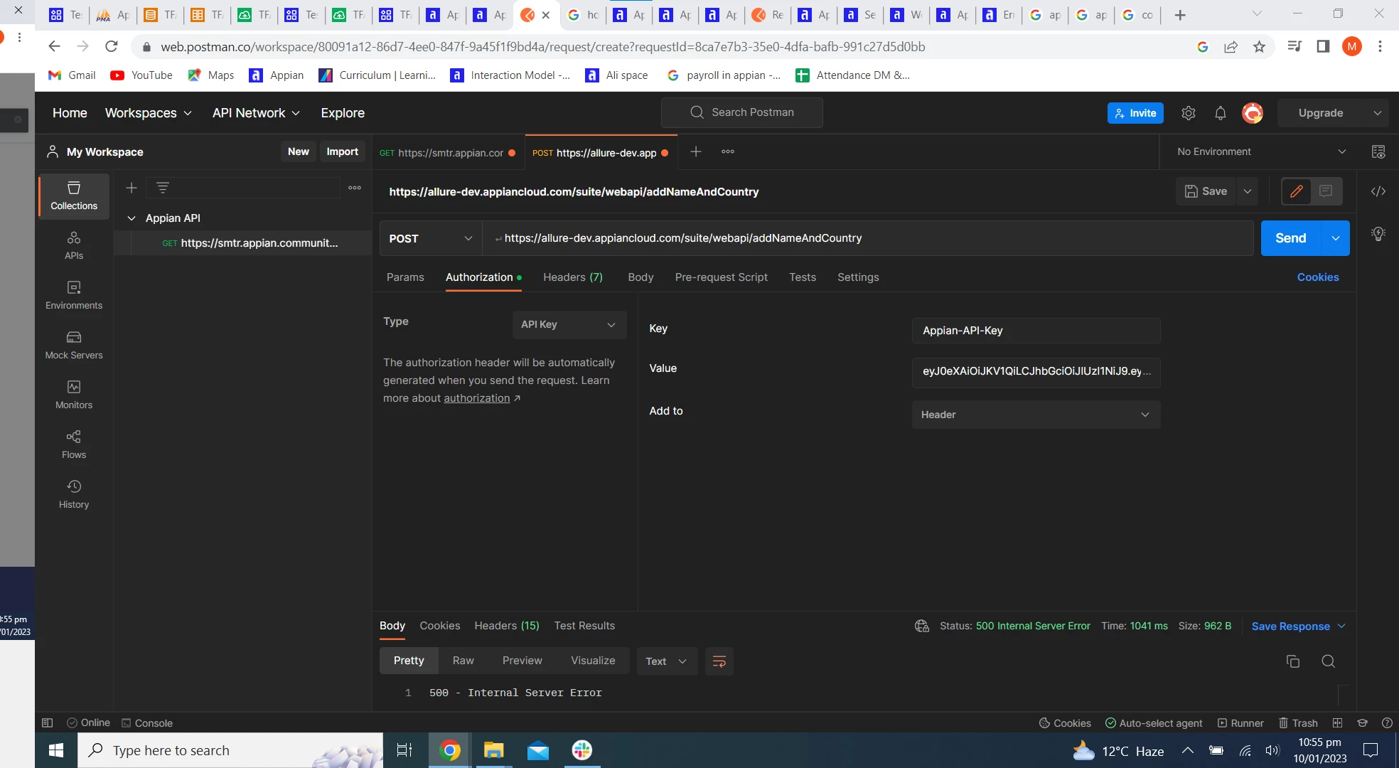Image resolution: width=1399 pixels, height=768 pixels.
Task: Switch to response Preview view
Action: click(522, 661)
